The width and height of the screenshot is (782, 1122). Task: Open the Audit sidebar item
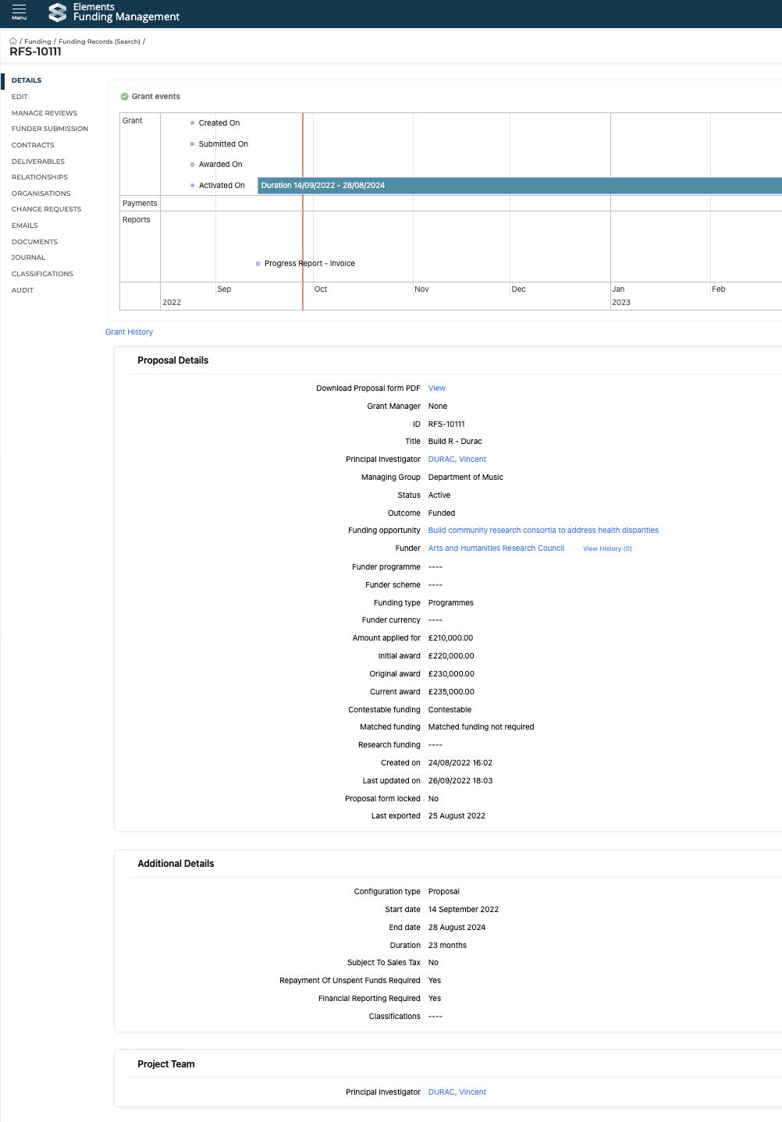[23, 290]
